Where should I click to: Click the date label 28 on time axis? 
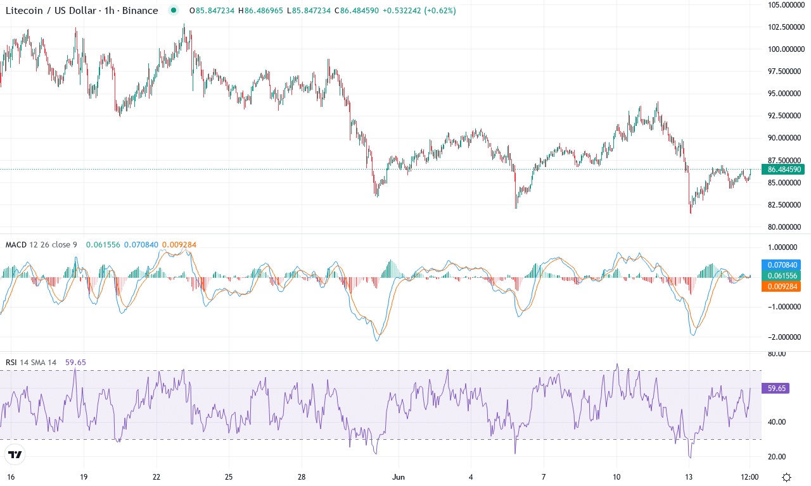302,477
